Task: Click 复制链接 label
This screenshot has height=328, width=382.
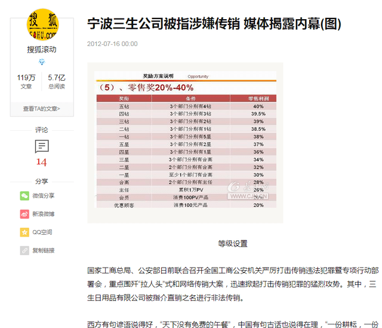Action: 44,250
